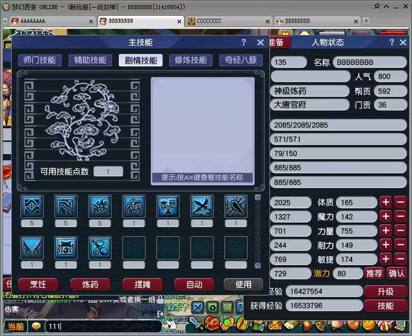Select the 剧情技能 tab
Viewport: 412px width, 336px height.
pos(141,60)
